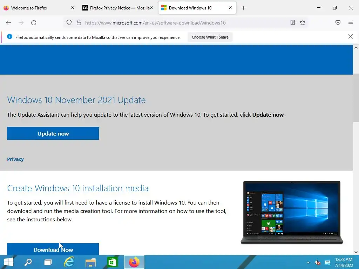Click the forward navigation arrow
Screen dimensions: 359x269
click(21, 23)
